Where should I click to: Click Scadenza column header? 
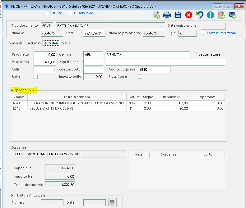tap(168, 154)
